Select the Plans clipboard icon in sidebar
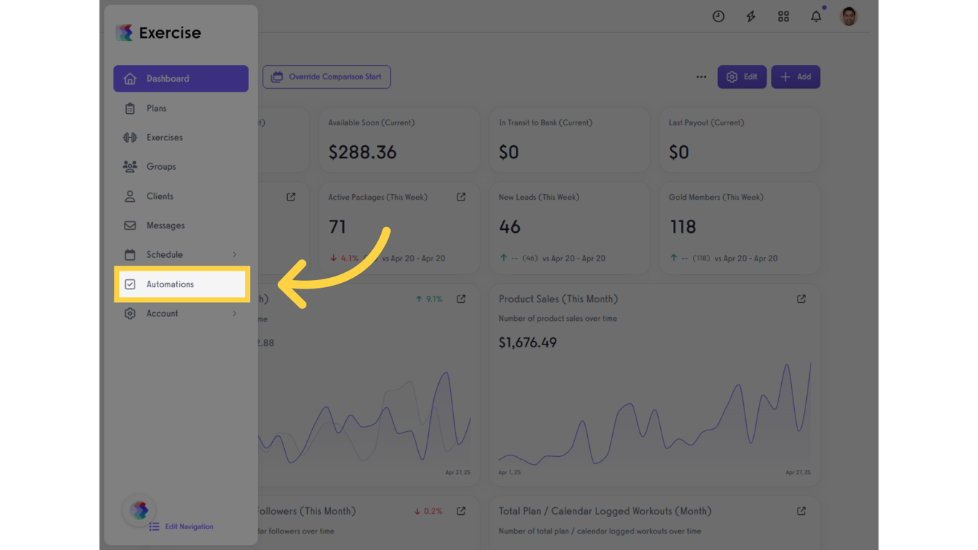The image size is (978, 550). pos(130,107)
